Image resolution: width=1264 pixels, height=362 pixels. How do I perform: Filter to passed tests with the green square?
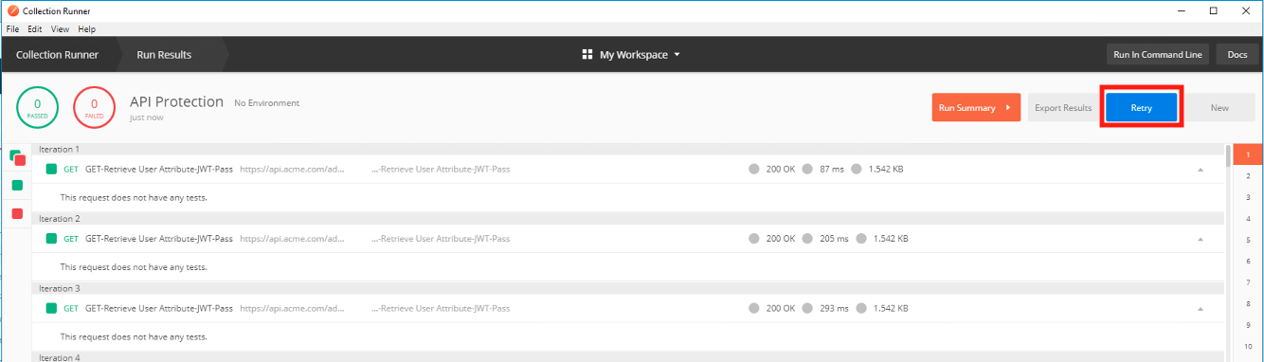(x=17, y=185)
